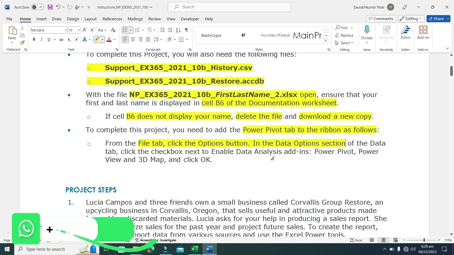Click the Format Painter brush icon

click(x=22, y=42)
